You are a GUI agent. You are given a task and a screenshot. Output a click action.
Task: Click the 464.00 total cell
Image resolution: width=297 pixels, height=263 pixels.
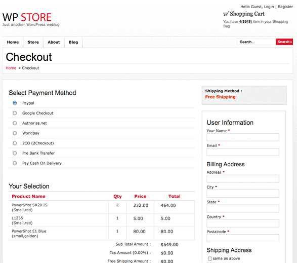point(168,206)
